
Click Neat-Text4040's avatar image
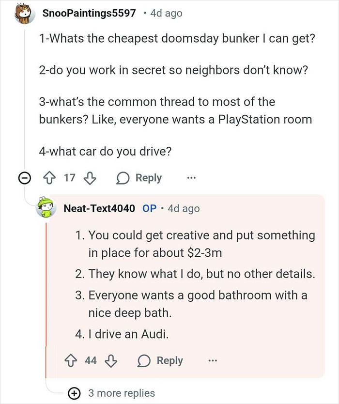coord(47,209)
